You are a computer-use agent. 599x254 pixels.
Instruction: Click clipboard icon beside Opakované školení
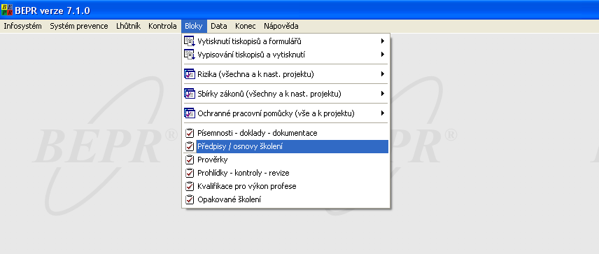tap(190, 199)
